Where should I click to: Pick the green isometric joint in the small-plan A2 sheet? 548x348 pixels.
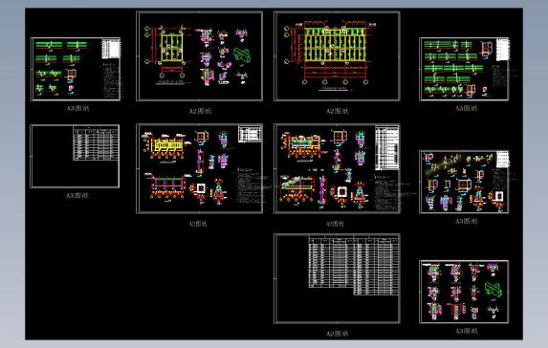pyautogui.click(x=242, y=55)
